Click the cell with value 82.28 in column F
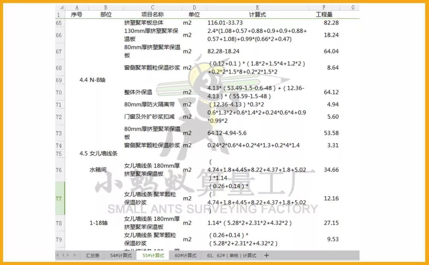Screen dimensions: 429x265 click(331, 23)
